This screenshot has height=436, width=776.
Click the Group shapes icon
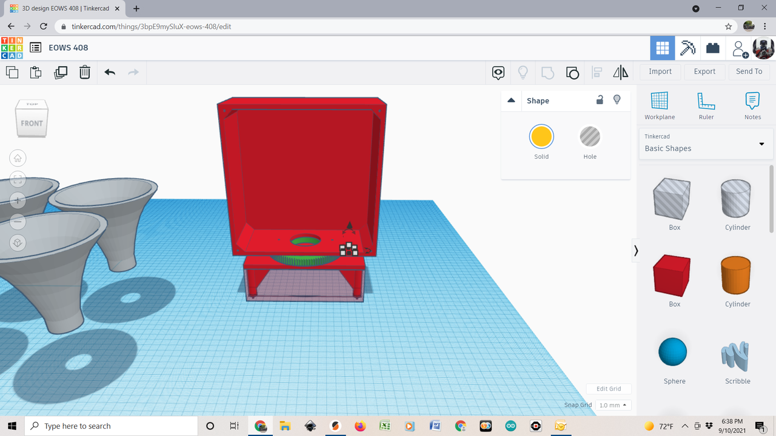(x=547, y=73)
